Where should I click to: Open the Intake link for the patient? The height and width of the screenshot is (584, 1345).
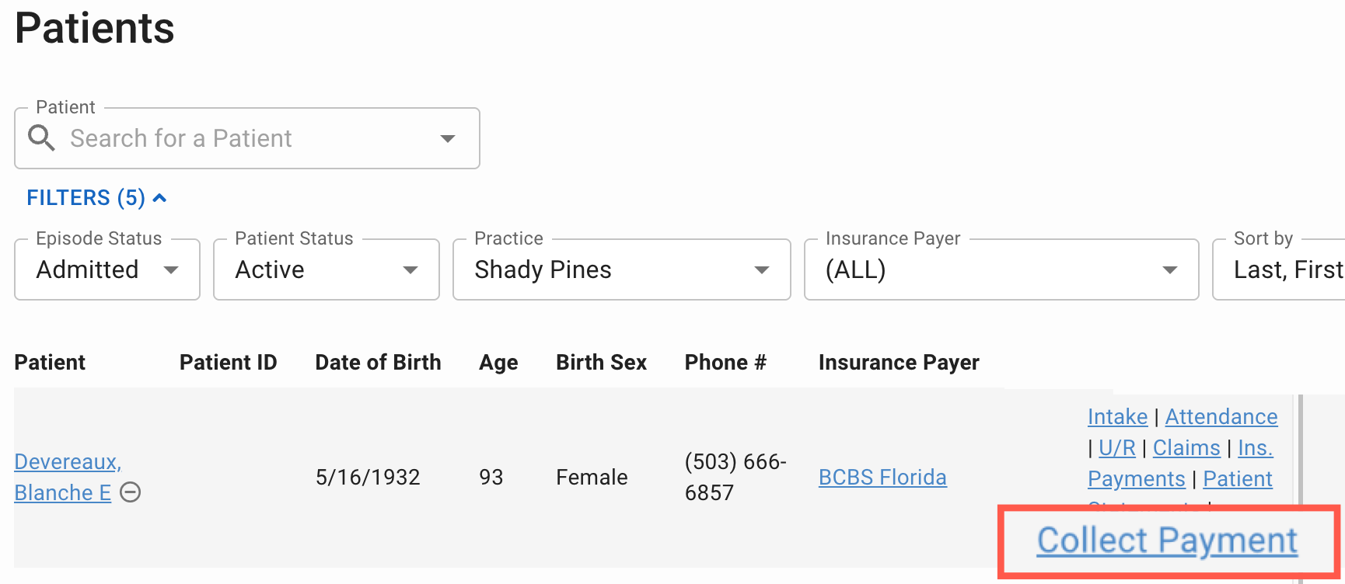(x=1117, y=416)
